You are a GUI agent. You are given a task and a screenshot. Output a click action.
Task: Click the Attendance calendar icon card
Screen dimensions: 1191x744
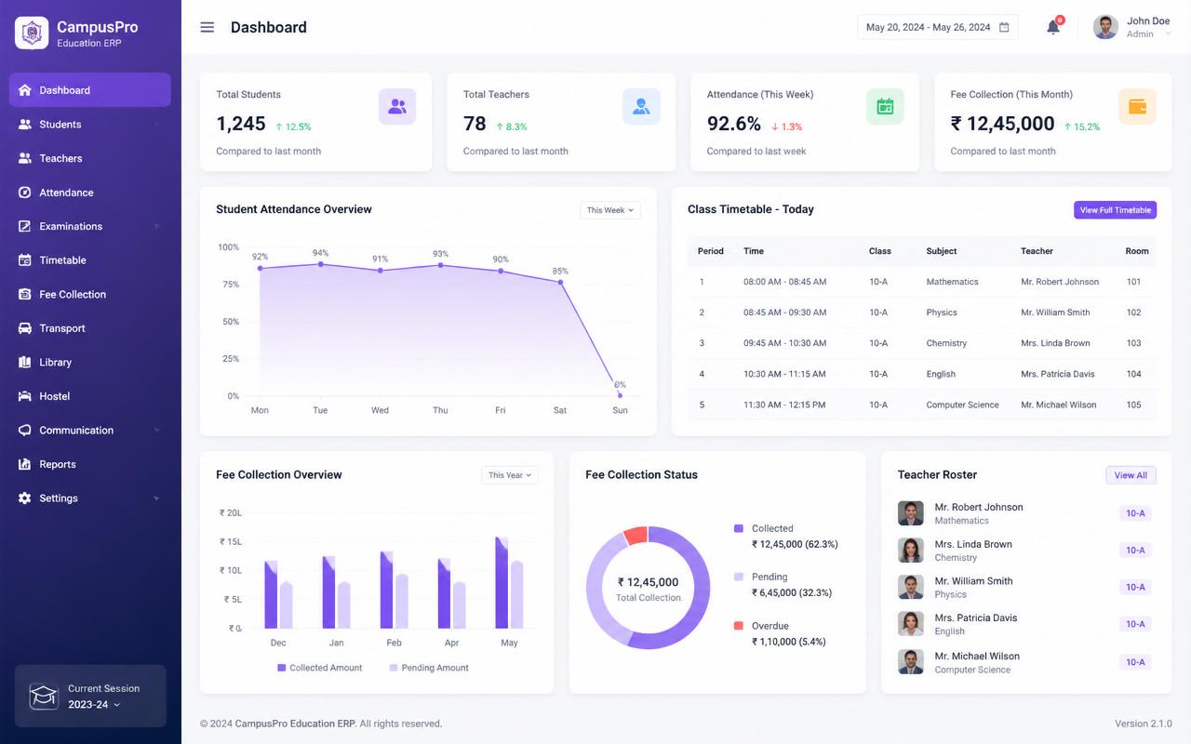[885, 107]
